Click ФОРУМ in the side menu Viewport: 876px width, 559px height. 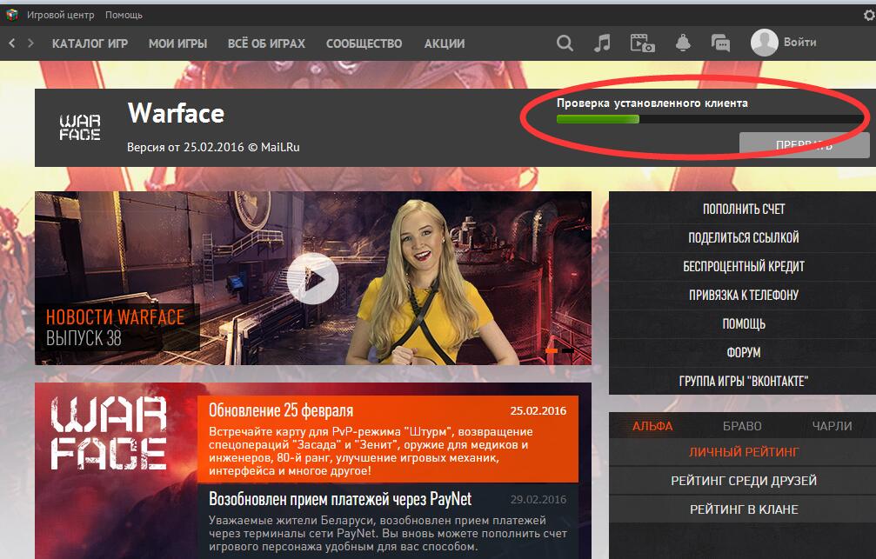point(744,353)
